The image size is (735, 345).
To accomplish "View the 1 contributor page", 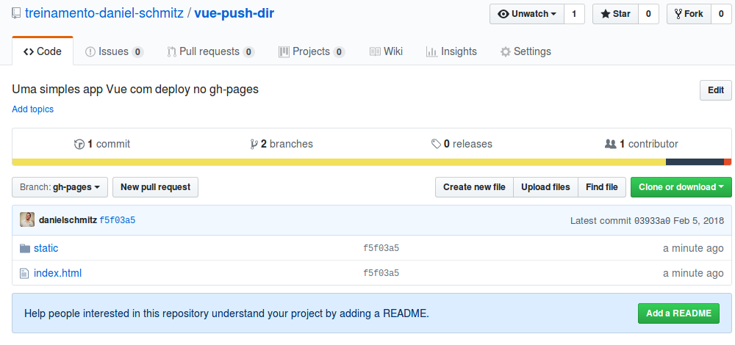I will [x=642, y=144].
